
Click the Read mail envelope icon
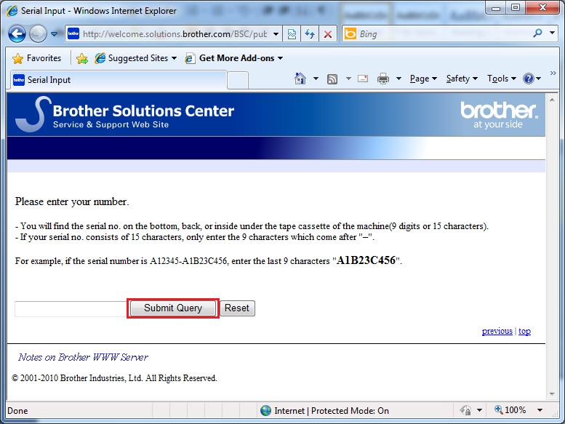pos(362,79)
